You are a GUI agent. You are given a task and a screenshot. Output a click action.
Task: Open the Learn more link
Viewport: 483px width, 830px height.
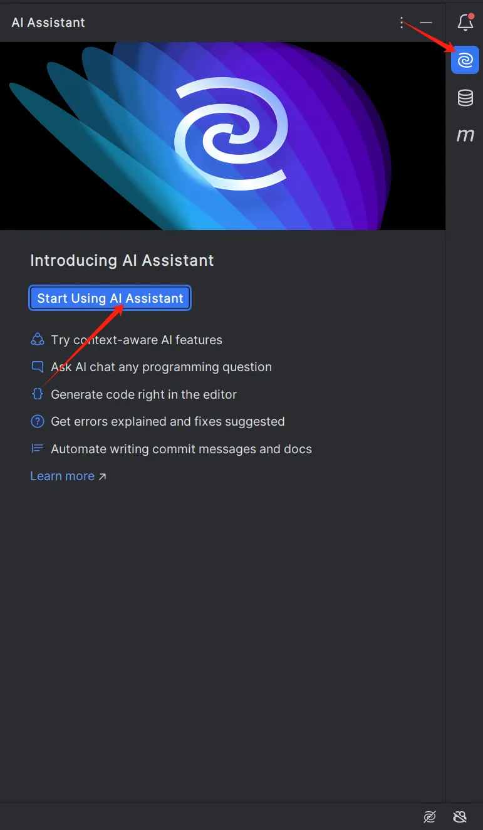62,476
